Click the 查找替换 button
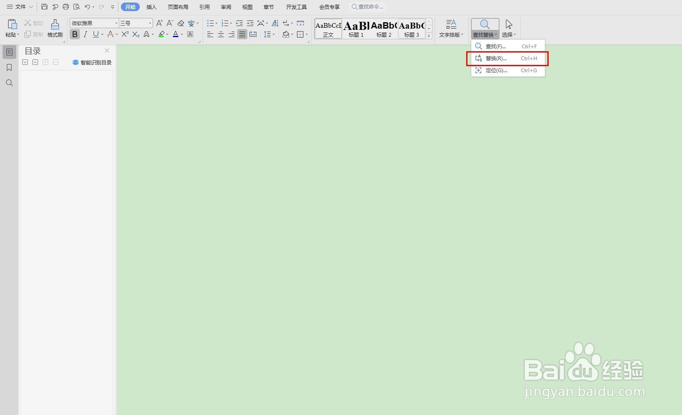682x415 pixels. pos(485,28)
